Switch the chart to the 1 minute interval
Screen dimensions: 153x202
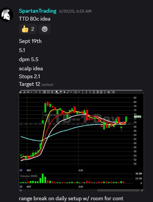pos(83,92)
